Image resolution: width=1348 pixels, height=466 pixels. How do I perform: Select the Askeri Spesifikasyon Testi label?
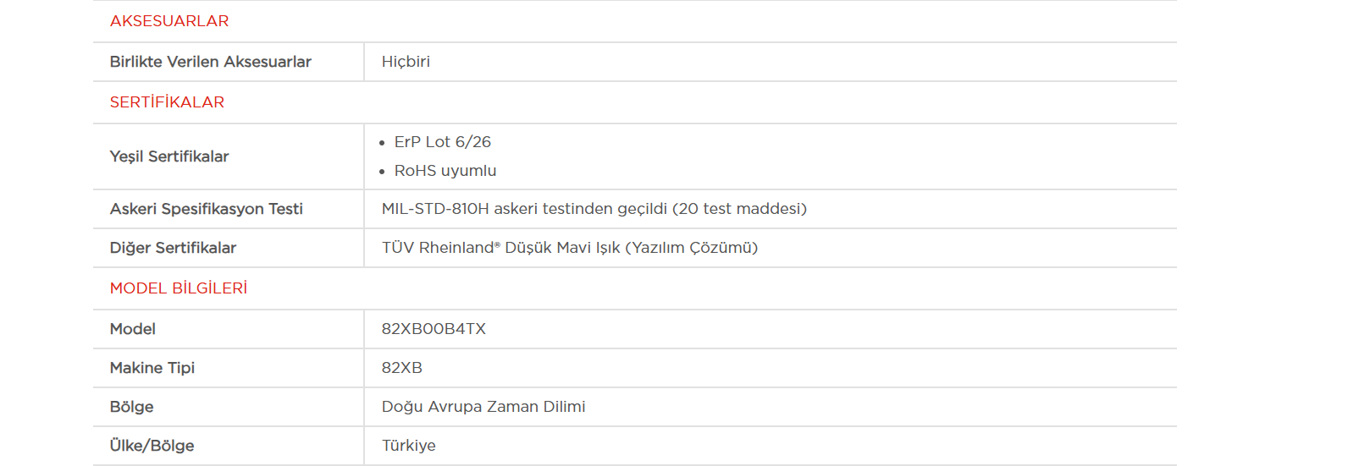[x=206, y=209]
